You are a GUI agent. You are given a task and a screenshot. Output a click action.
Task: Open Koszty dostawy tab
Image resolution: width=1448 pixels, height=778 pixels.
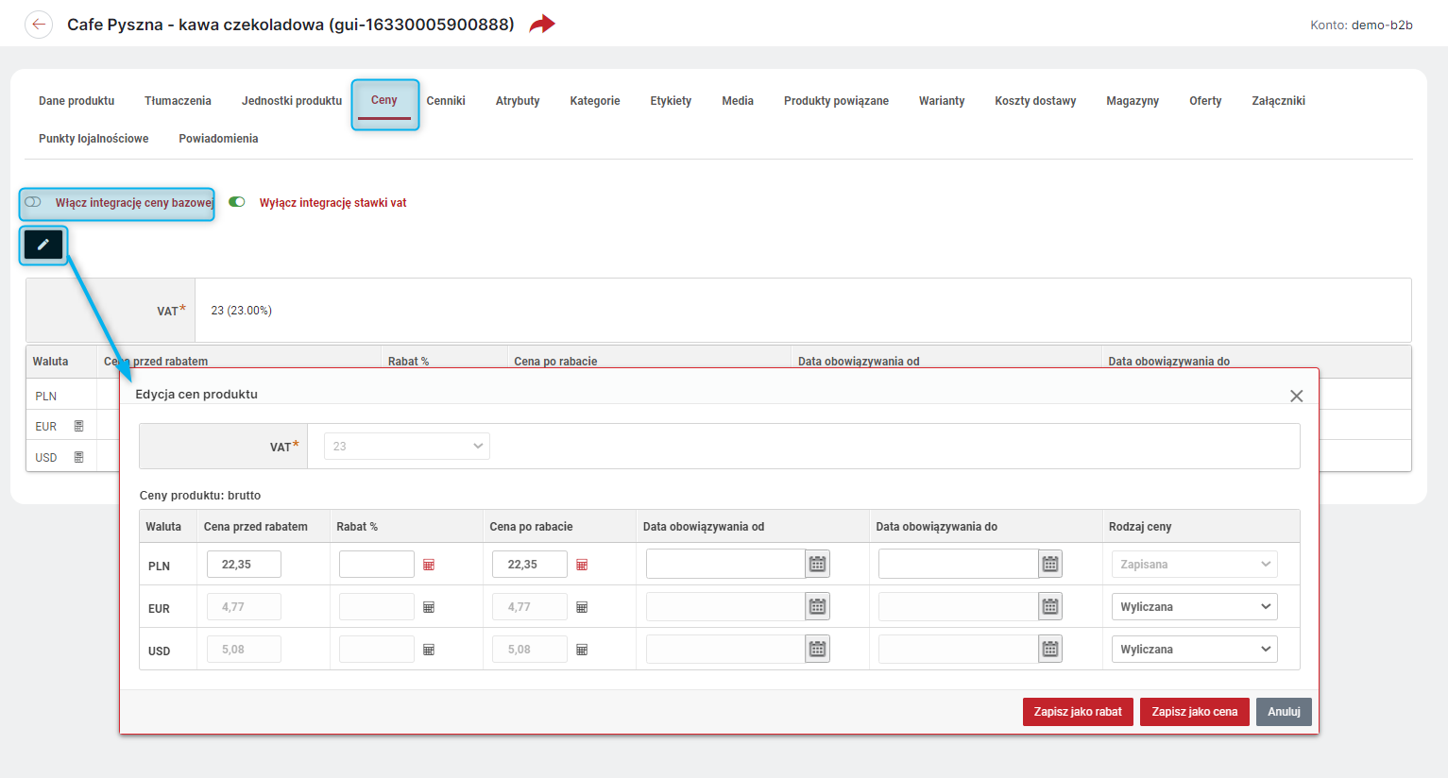pyautogui.click(x=1035, y=101)
